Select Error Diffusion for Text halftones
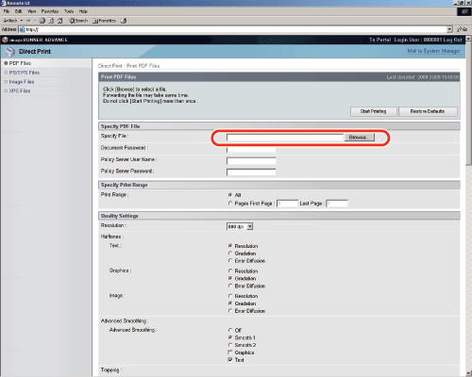 [230, 261]
